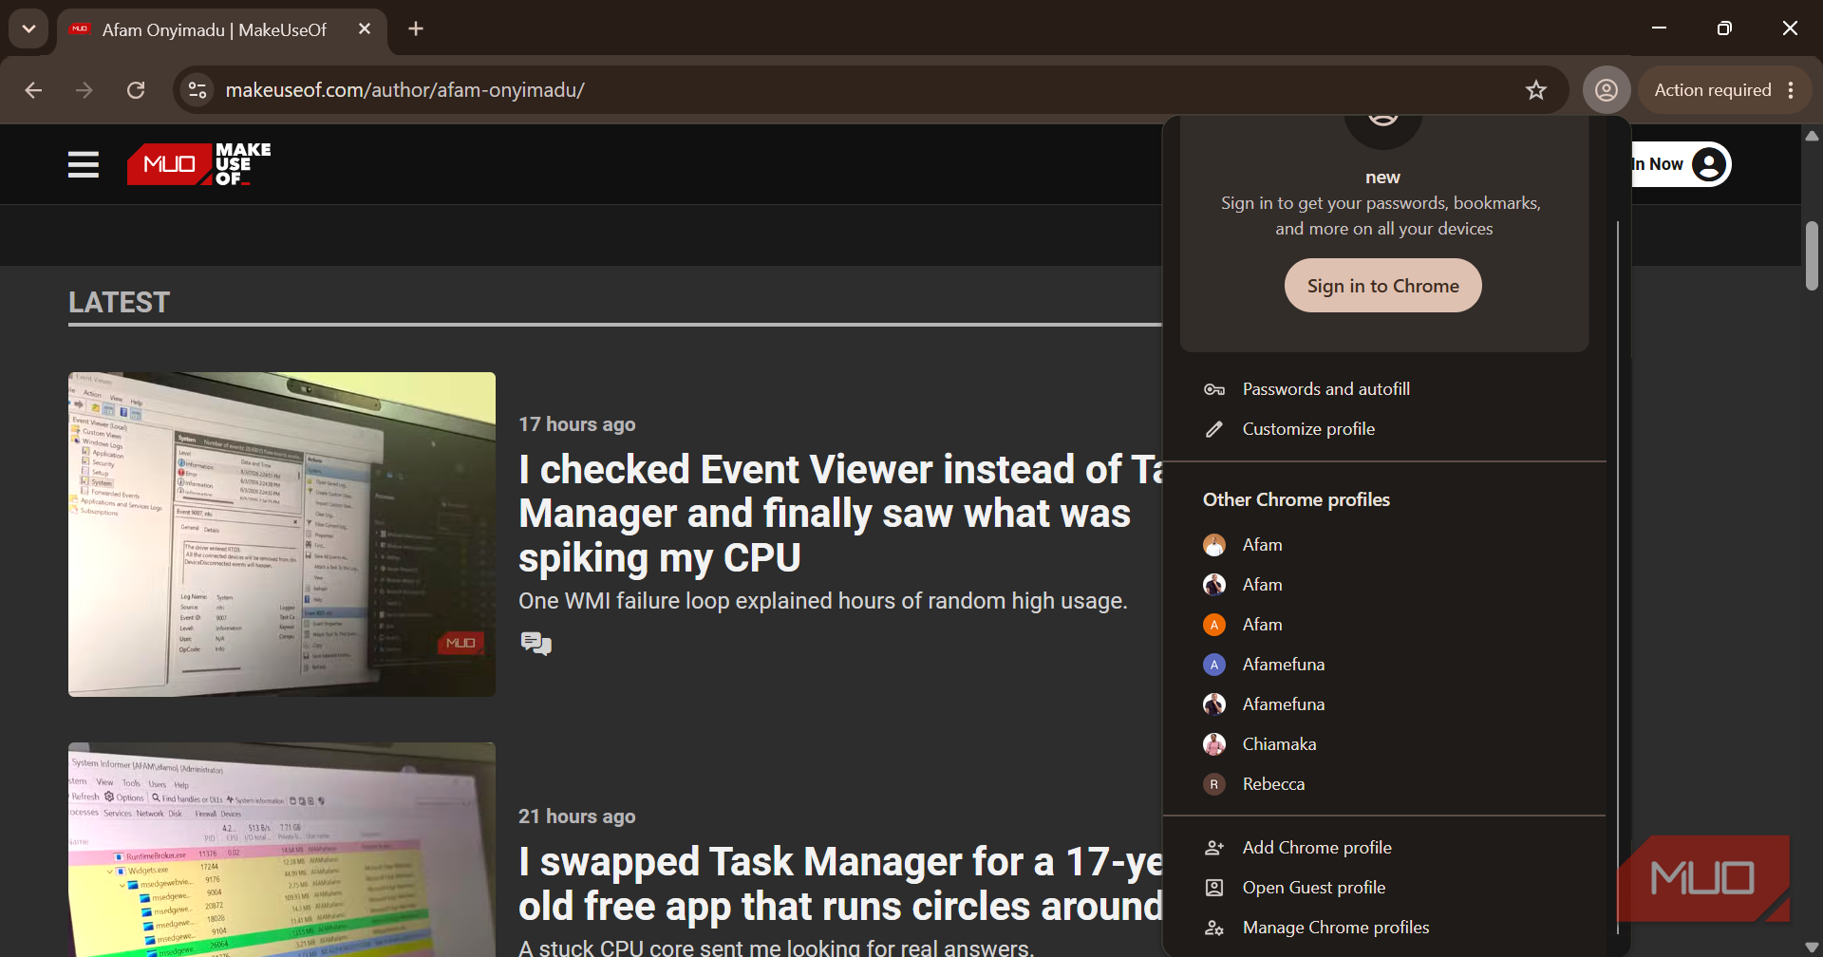1823x957 pixels.
Task: Select Add Chrome profile
Action: [x=1384, y=848]
